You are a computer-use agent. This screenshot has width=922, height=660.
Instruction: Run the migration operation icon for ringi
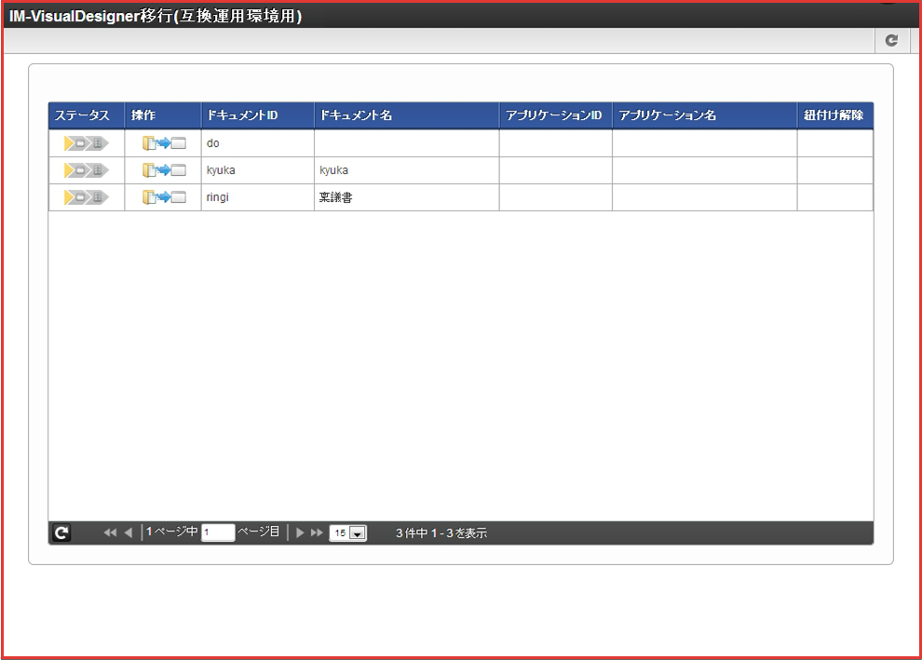[164, 197]
